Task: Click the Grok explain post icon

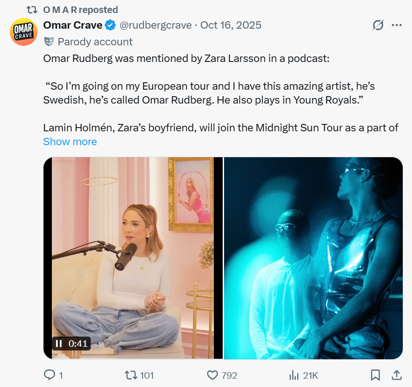Action: 378,25
